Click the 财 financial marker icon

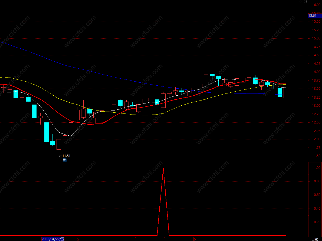click(x=65, y=160)
